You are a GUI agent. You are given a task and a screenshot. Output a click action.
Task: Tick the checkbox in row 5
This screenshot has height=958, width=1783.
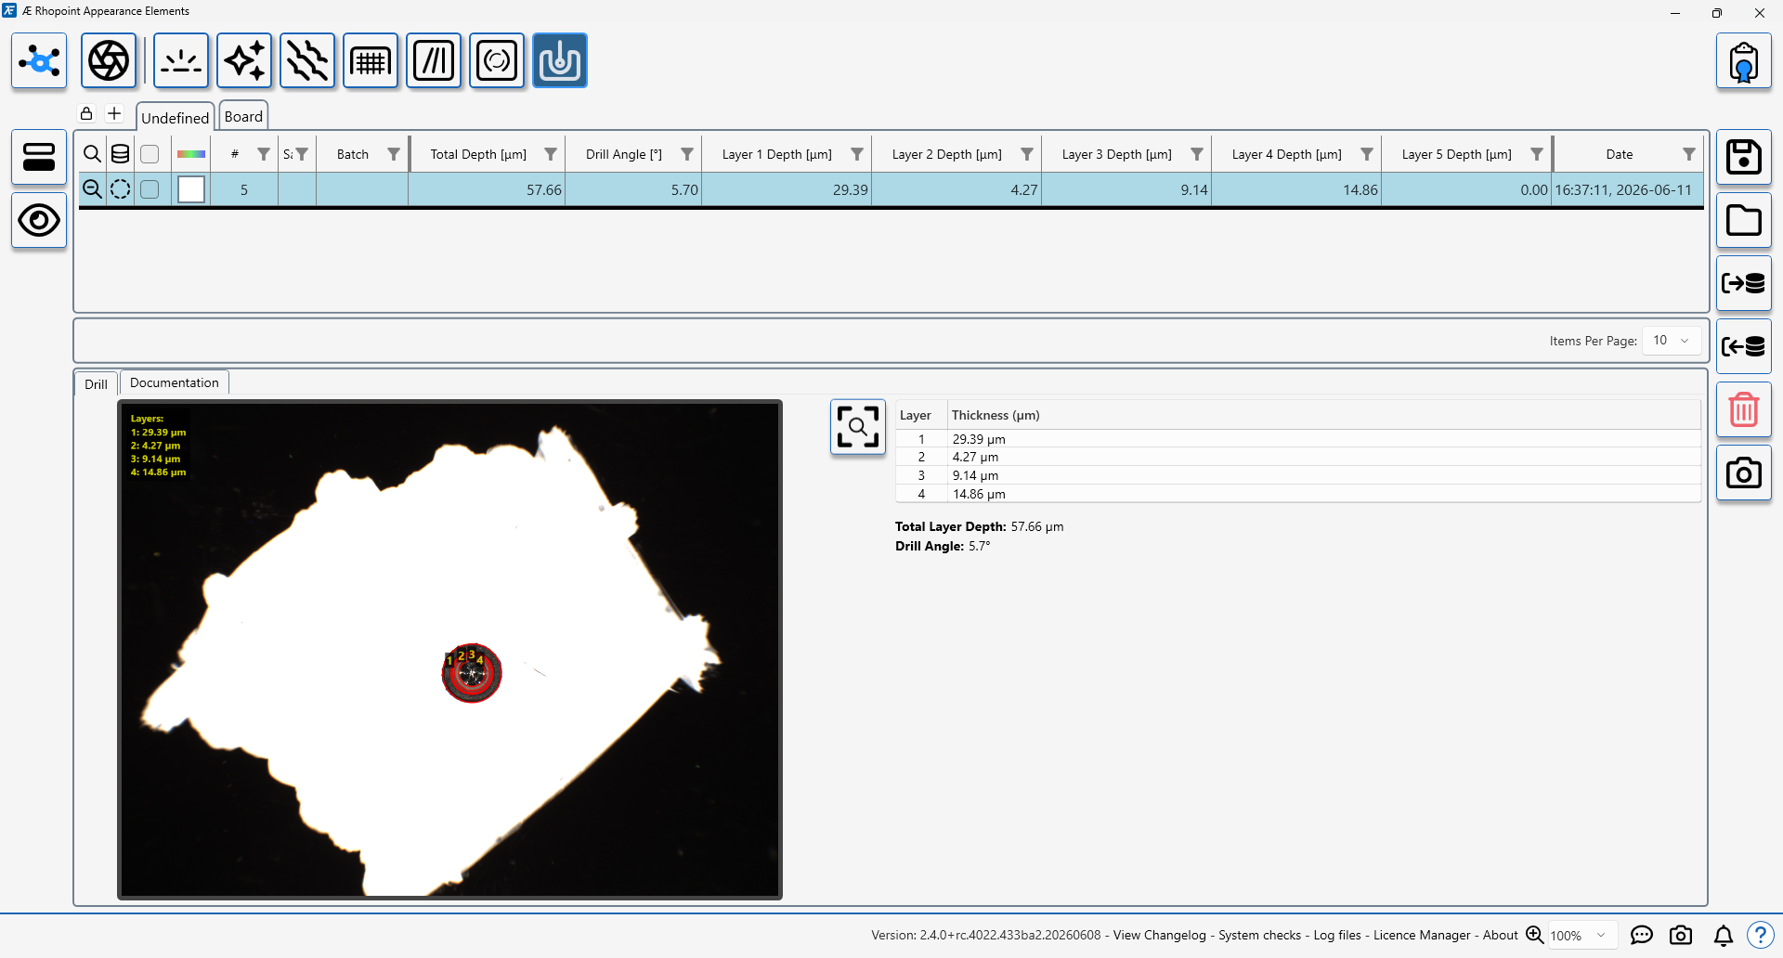[x=150, y=189]
